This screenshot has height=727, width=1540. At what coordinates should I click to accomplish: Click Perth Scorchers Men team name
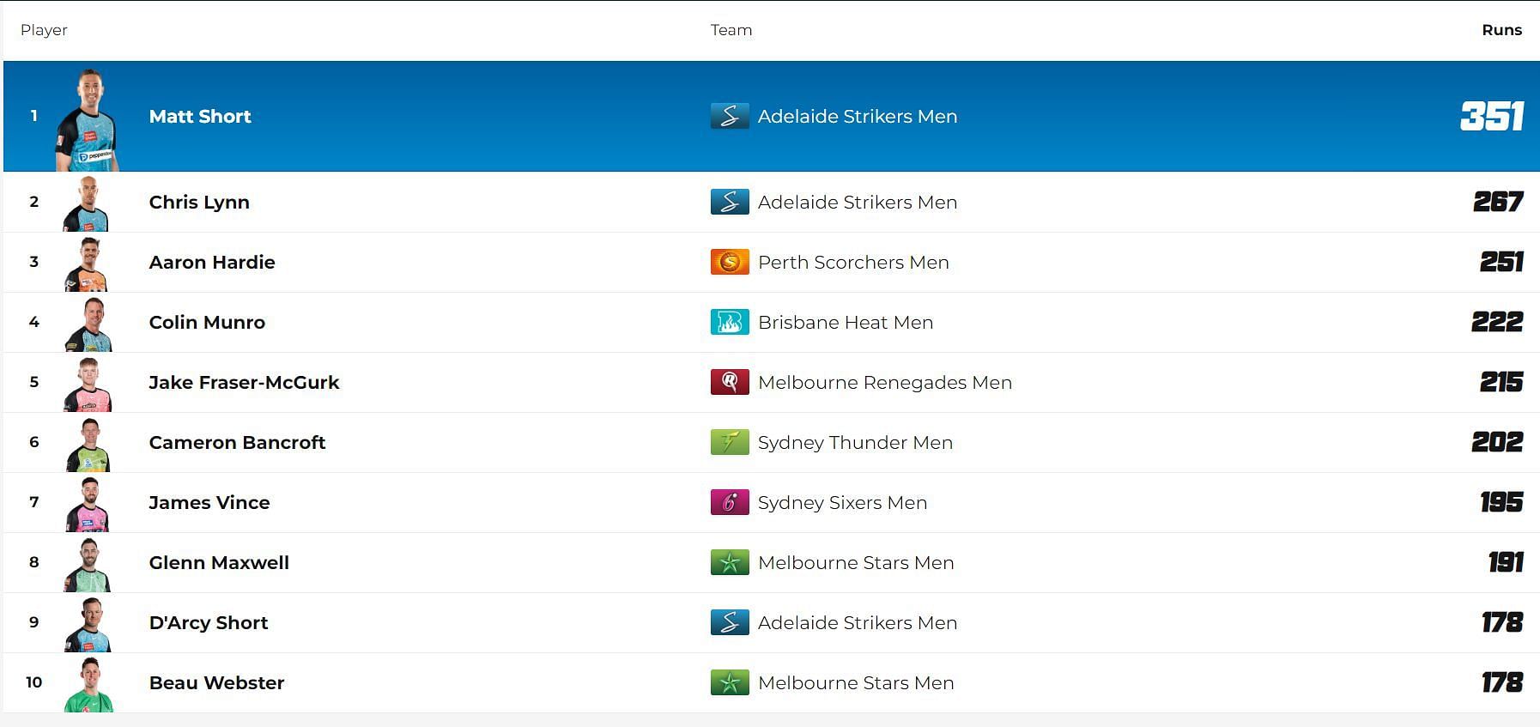853,262
